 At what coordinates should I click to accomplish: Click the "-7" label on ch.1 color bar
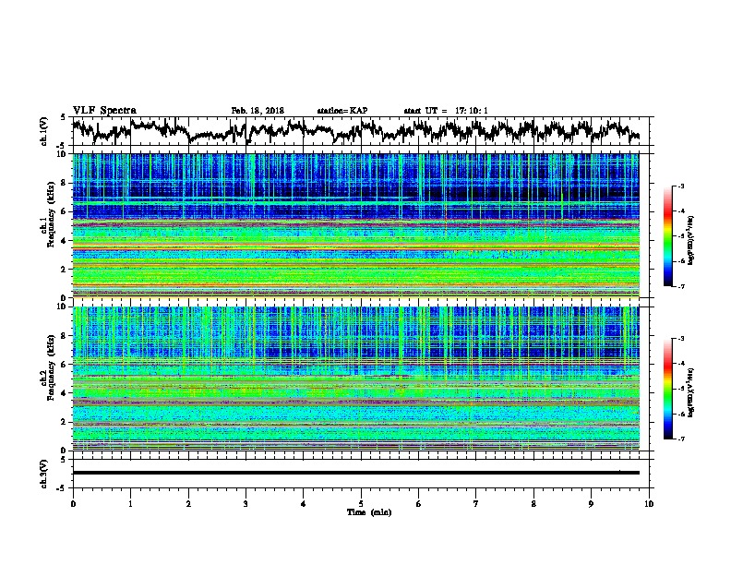[680, 286]
